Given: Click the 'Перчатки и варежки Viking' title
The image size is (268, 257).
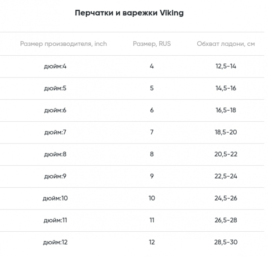Looking at the screenshot, I should pyautogui.click(x=129, y=13).
